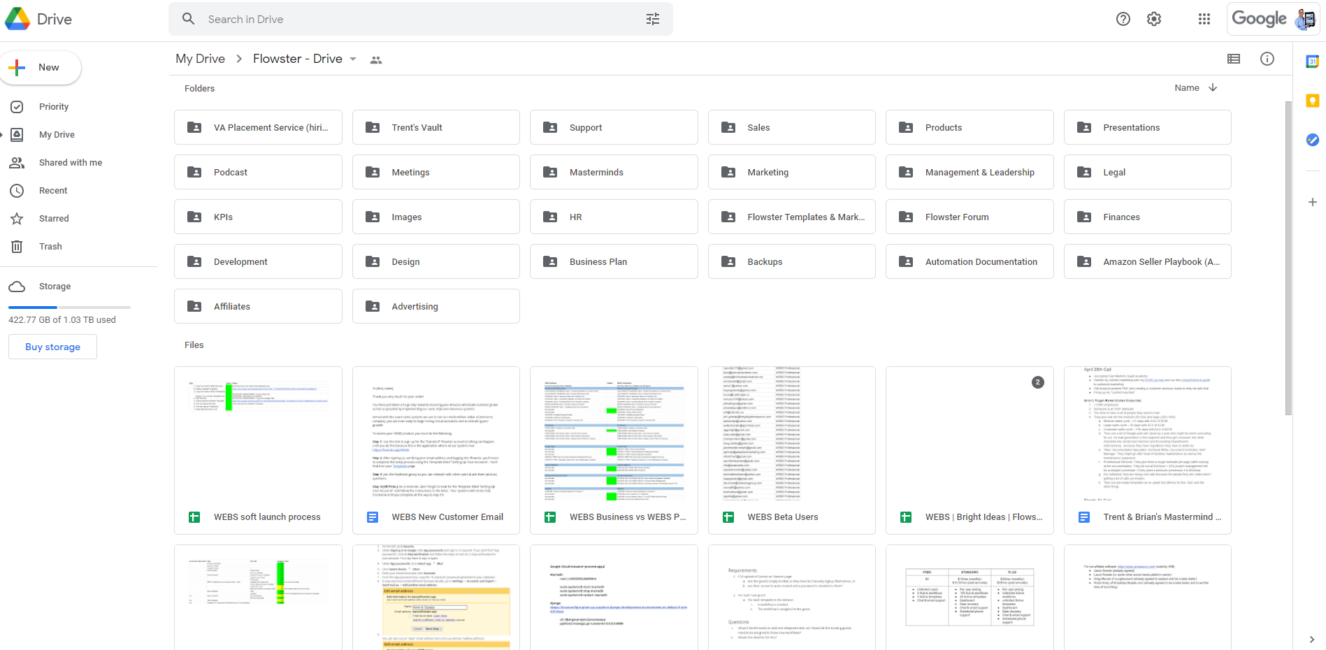
Task: Select the Backups folder
Action: [x=791, y=261]
